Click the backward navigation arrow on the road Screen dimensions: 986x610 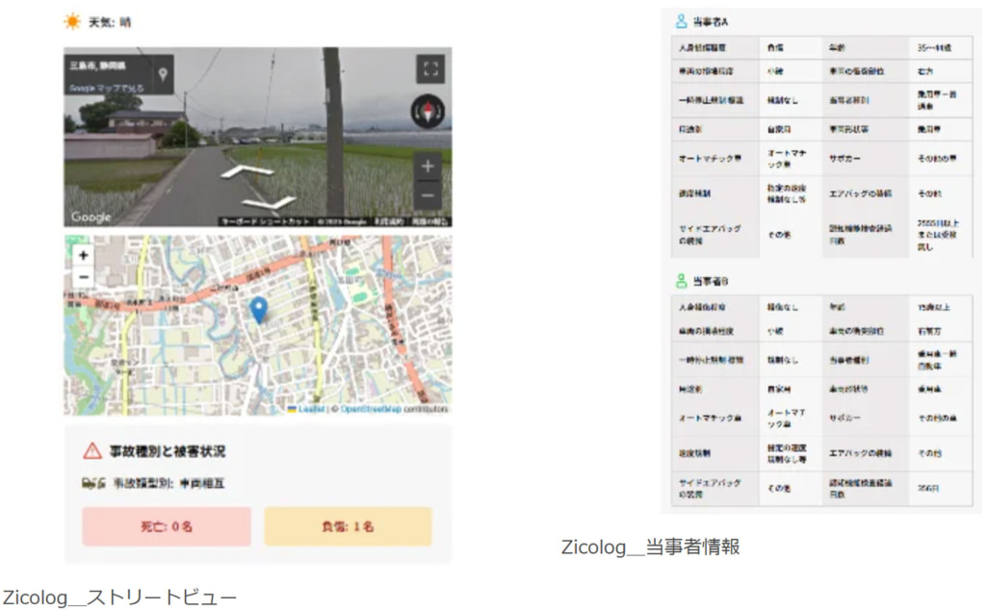tap(269, 203)
